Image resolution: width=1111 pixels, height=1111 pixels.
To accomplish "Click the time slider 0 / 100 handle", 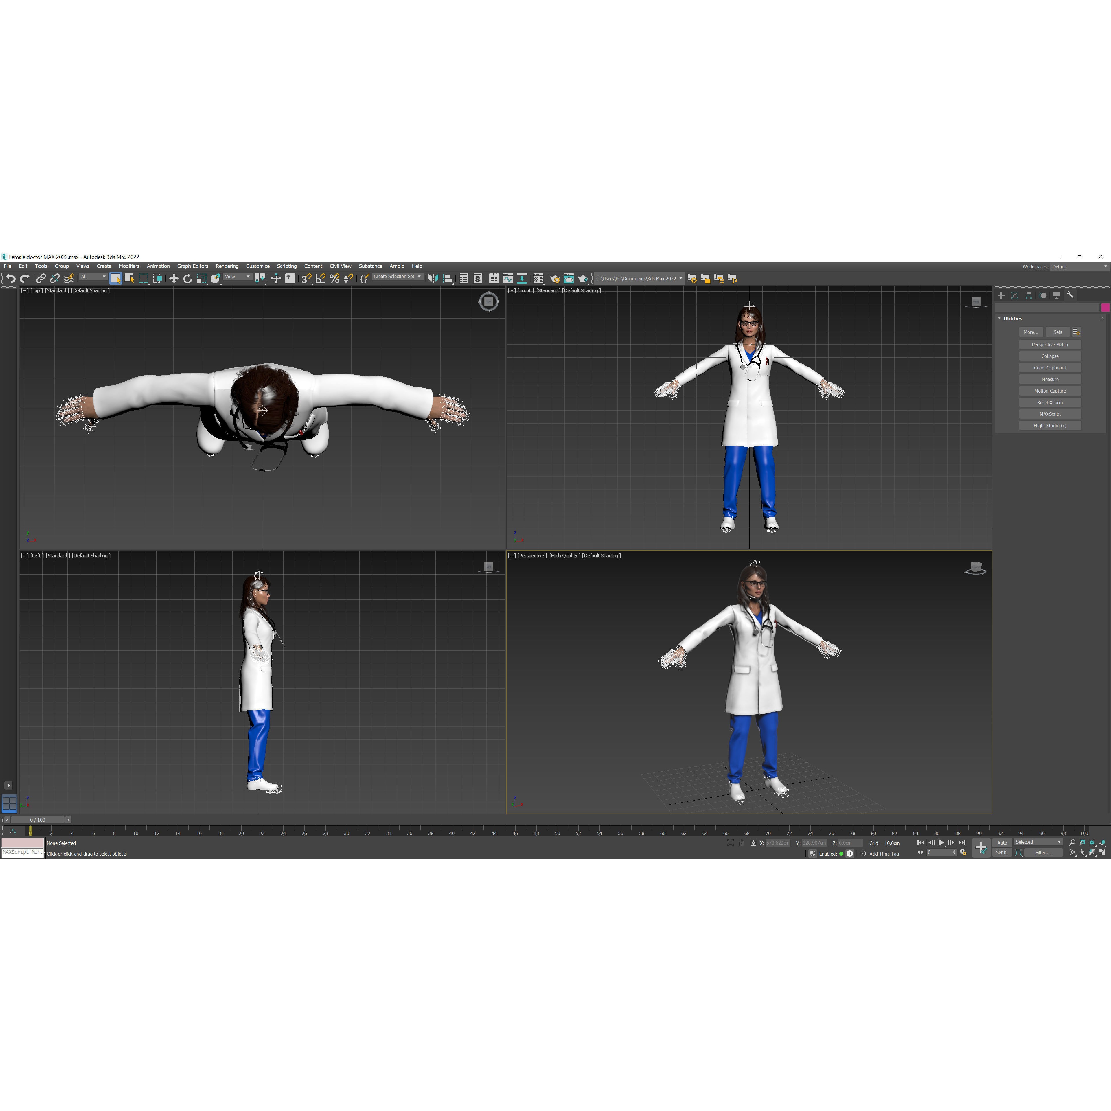I will (x=37, y=821).
